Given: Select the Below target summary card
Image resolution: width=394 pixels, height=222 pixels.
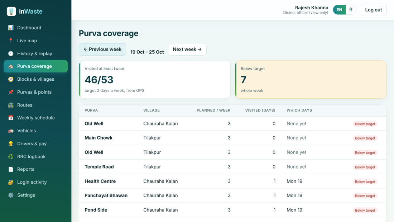Looking at the screenshot, I should point(311,80).
